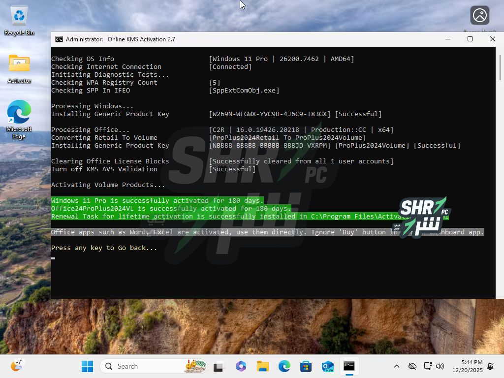Minimize the KMS Activation window
Image resolution: width=504 pixels, height=378 pixels.
(x=448, y=39)
